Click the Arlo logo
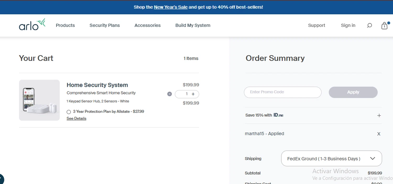 click(32, 25)
